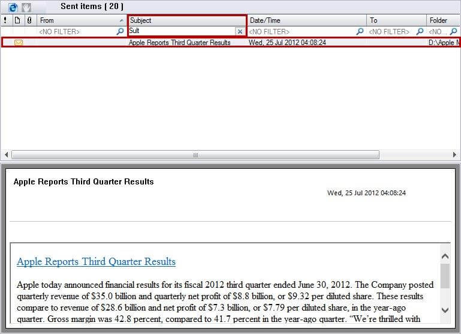Open the From filter search magnifier
Screen dimensions: 461x334
point(120,31)
